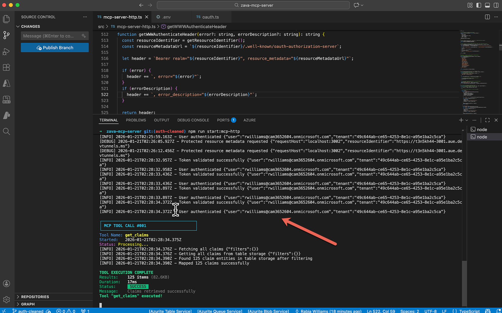Screen dimensions: 502x313
Task: Toggle the panel visibility control
Action: [487, 5]
